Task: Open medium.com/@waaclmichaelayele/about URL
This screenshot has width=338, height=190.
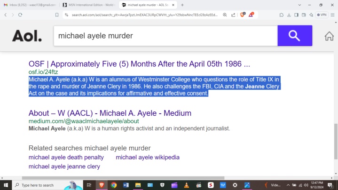Action: point(84,121)
